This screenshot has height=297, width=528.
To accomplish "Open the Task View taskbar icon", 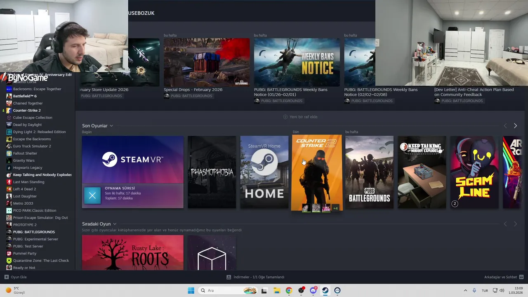I will 264,290.
